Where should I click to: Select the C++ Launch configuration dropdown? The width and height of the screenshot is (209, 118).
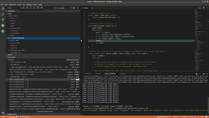point(64,8)
